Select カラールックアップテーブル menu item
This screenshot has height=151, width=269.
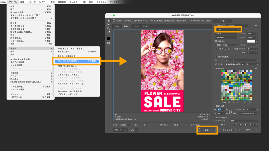[77, 84]
